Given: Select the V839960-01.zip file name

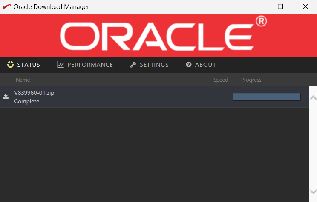Looking at the screenshot, I should (34, 93).
